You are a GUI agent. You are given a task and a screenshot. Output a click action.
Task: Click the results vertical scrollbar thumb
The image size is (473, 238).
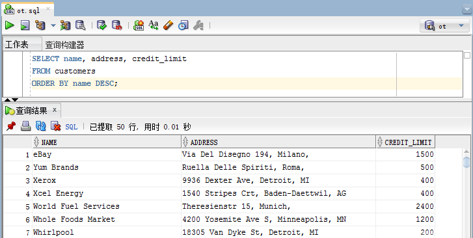coord(466,160)
